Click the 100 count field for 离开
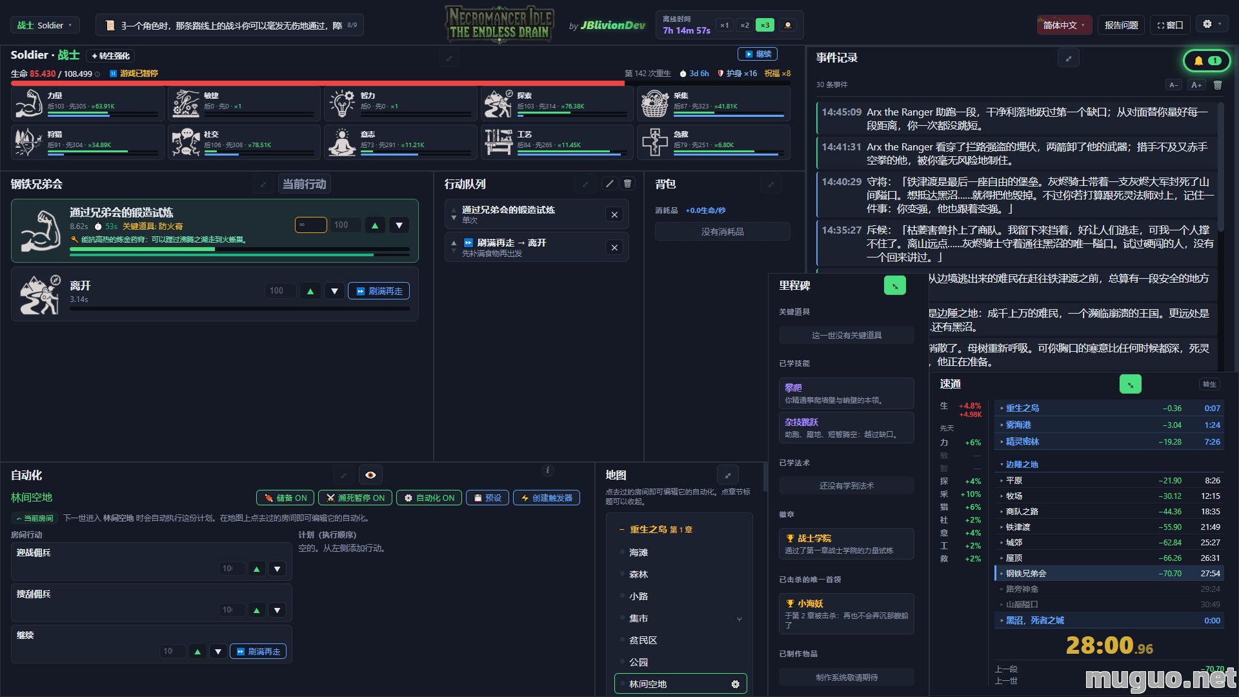The image size is (1239, 697). click(280, 291)
